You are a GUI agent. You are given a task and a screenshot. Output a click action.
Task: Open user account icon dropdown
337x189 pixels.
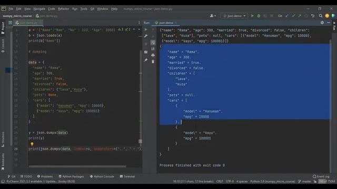tap(213, 16)
